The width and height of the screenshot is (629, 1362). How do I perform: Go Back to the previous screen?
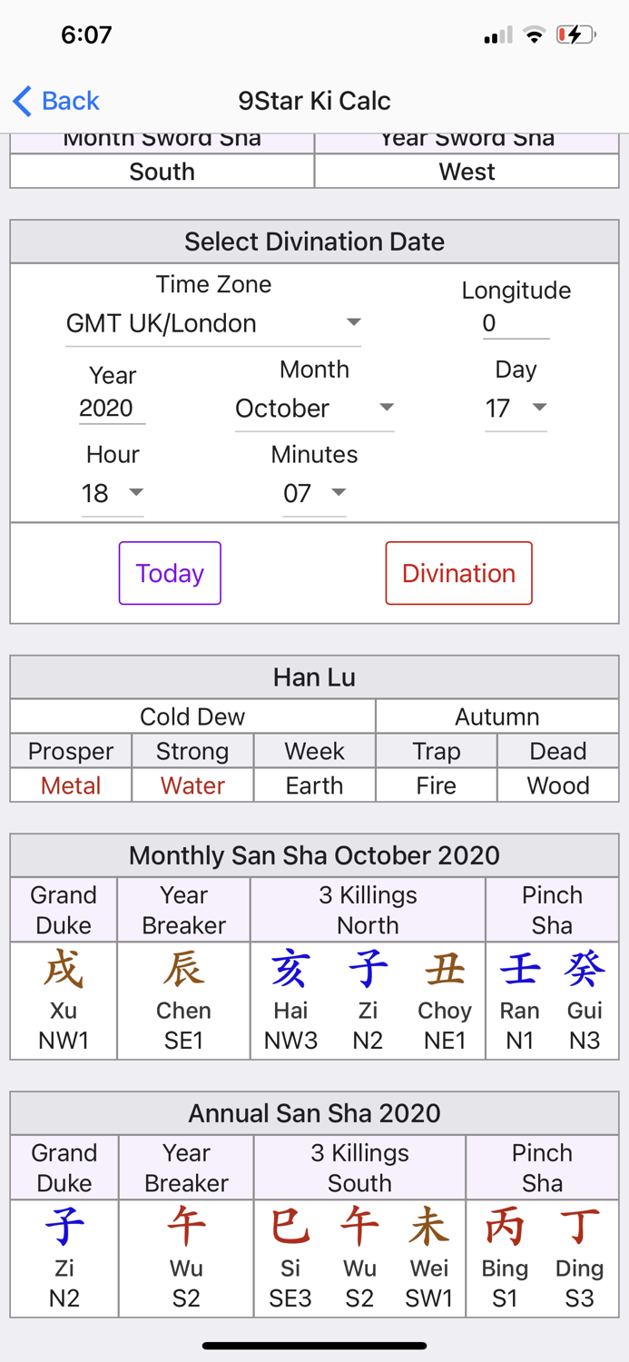54,101
